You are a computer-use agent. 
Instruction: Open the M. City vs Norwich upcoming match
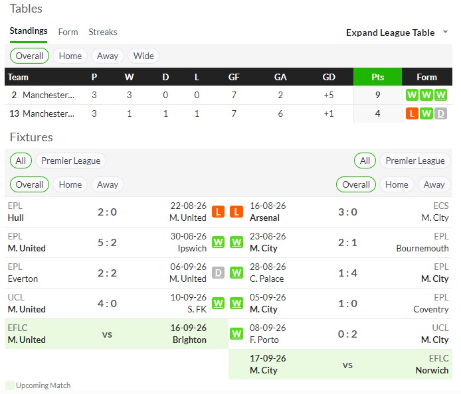(340, 364)
